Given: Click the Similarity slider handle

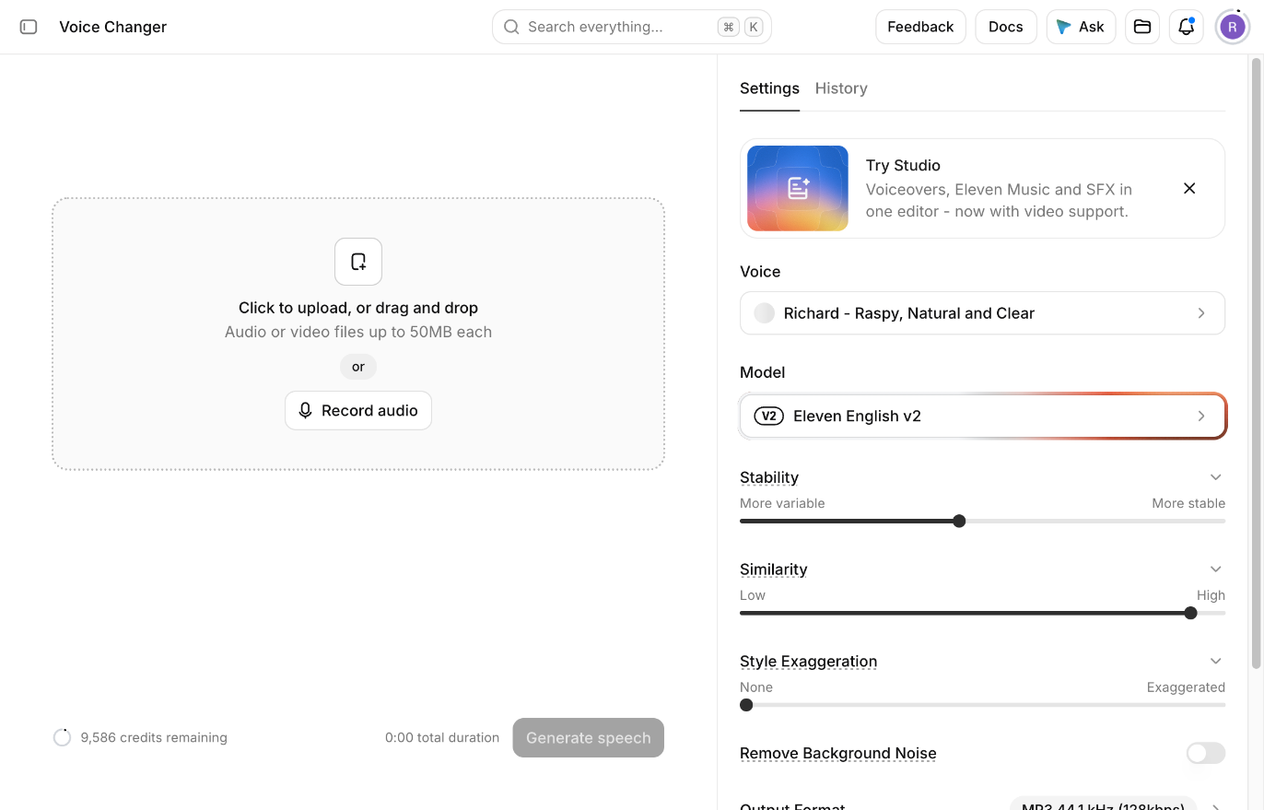Looking at the screenshot, I should pyautogui.click(x=1190, y=613).
